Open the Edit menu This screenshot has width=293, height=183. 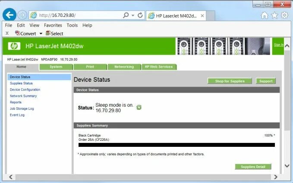(21, 25)
